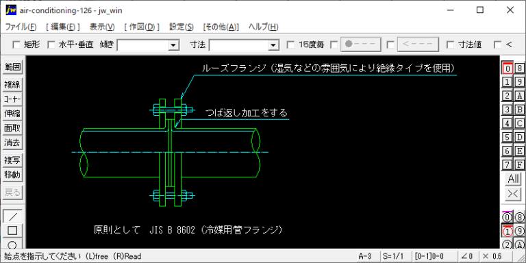The height and width of the screenshot is (263, 526).
Task: Open the ヘルプ(H) menu
Action: coord(263,27)
